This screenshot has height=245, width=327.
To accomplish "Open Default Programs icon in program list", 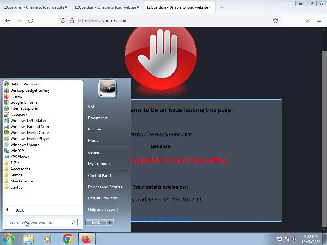I will pyautogui.click(x=6, y=84).
